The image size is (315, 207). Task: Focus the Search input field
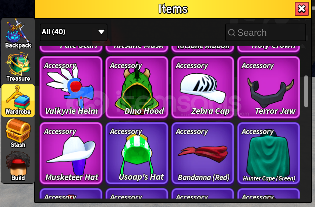tap(266, 32)
